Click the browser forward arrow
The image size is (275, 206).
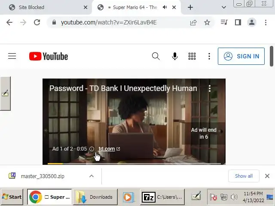pyautogui.click(x=23, y=22)
